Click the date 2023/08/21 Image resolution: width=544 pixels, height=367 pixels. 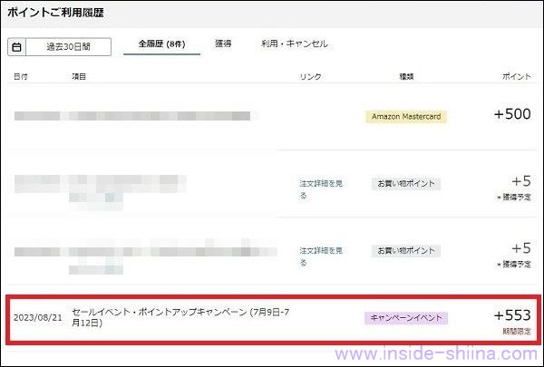point(38,318)
